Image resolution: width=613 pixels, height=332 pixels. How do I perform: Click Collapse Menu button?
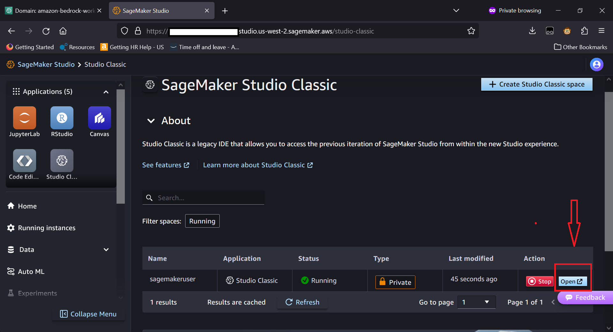pyautogui.click(x=88, y=314)
